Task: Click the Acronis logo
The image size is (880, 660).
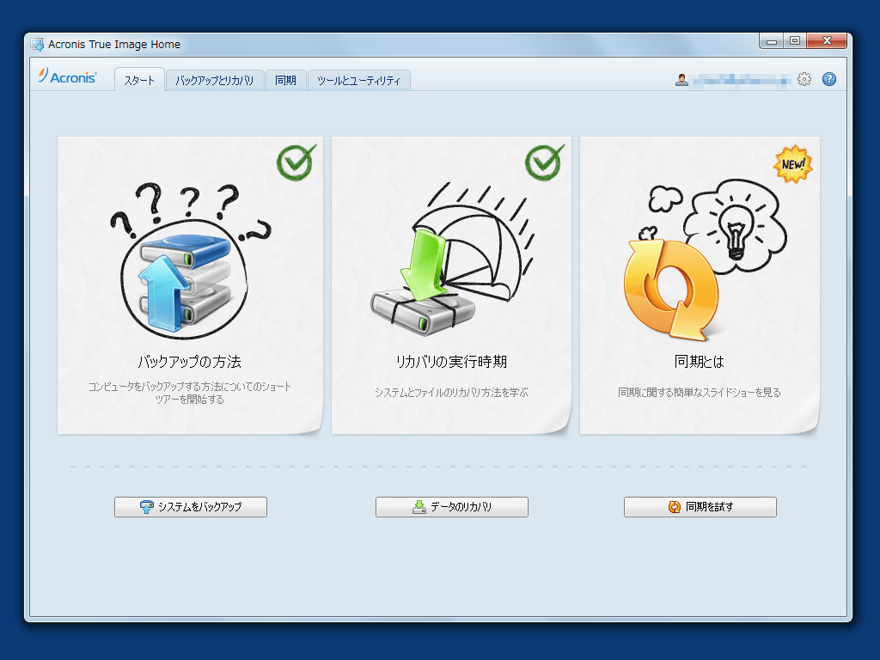Action: click(x=67, y=76)
